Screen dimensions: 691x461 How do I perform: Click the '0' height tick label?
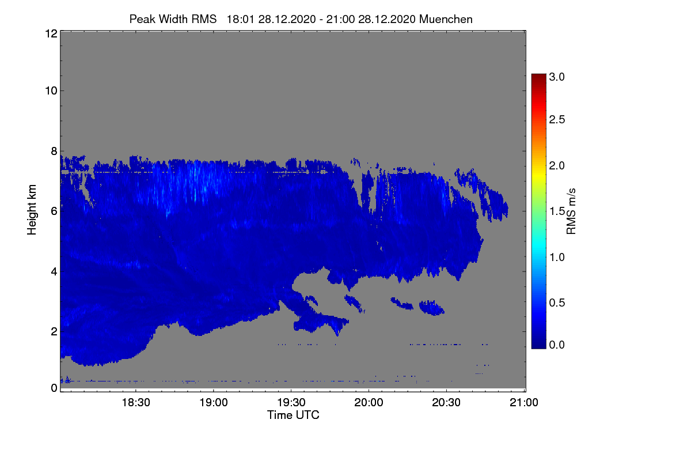54,388
